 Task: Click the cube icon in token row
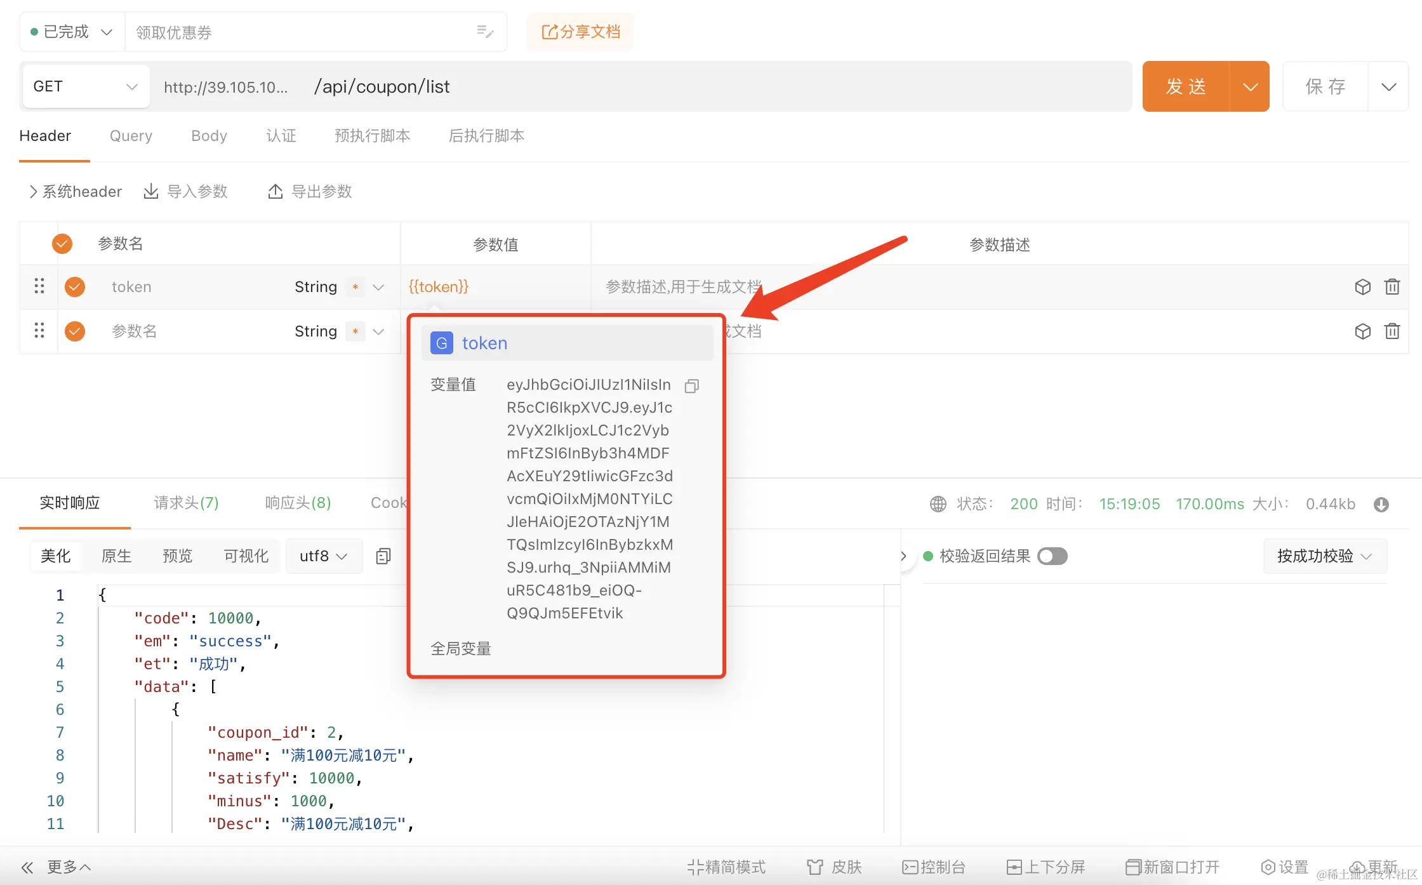1362,287
